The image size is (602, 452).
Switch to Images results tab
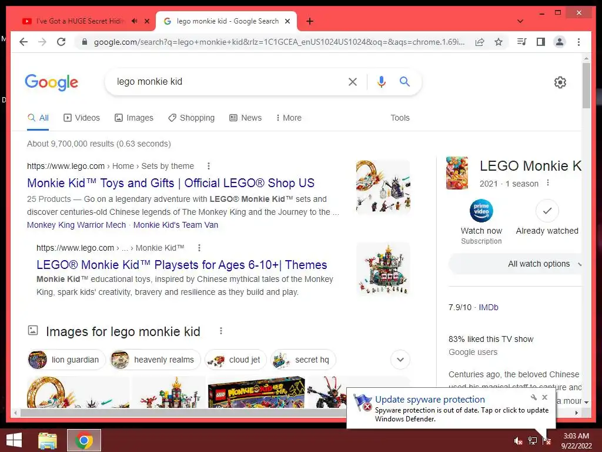[134, 118]
